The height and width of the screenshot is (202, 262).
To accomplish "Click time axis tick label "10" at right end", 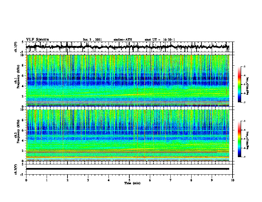I will [233, 180].
